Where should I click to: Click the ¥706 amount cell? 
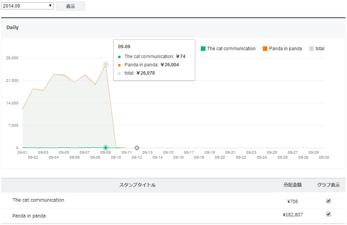292,201
